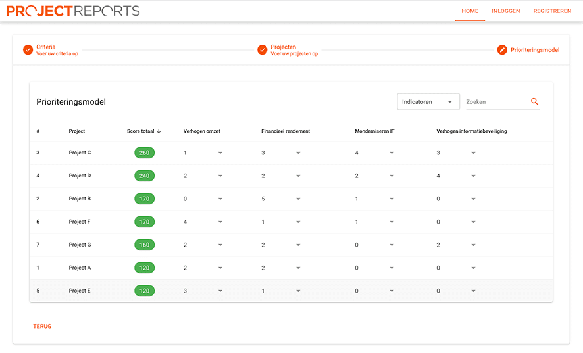The height and width of the screenshot is (353, 583).
Task: Click the 260 score badge
Action: [x=144, y=153]
